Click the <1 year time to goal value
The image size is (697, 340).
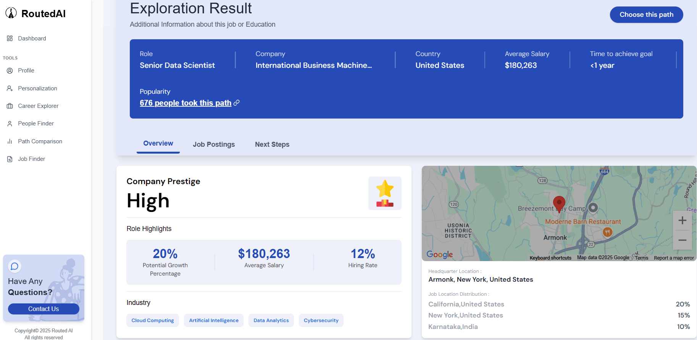(x=602, y=65)
